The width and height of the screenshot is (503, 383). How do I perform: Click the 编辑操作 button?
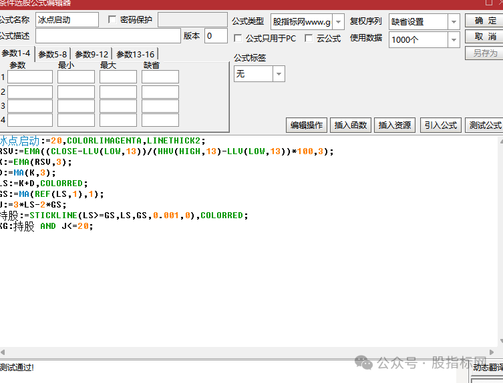(307, 125)
